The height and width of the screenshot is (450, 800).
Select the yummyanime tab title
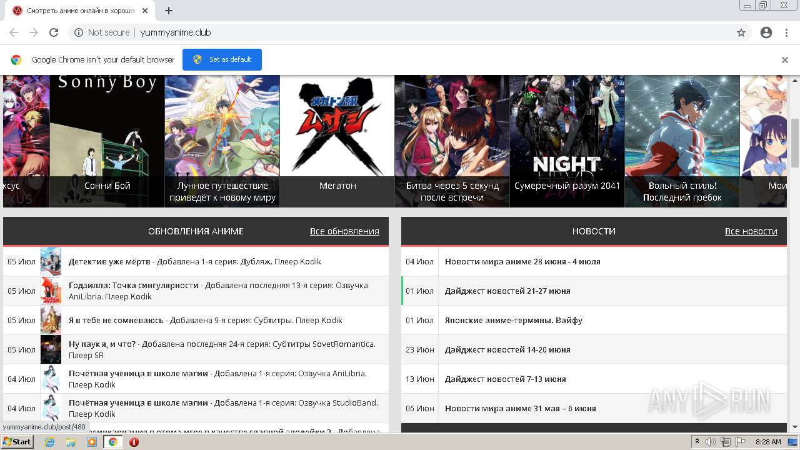81,11
